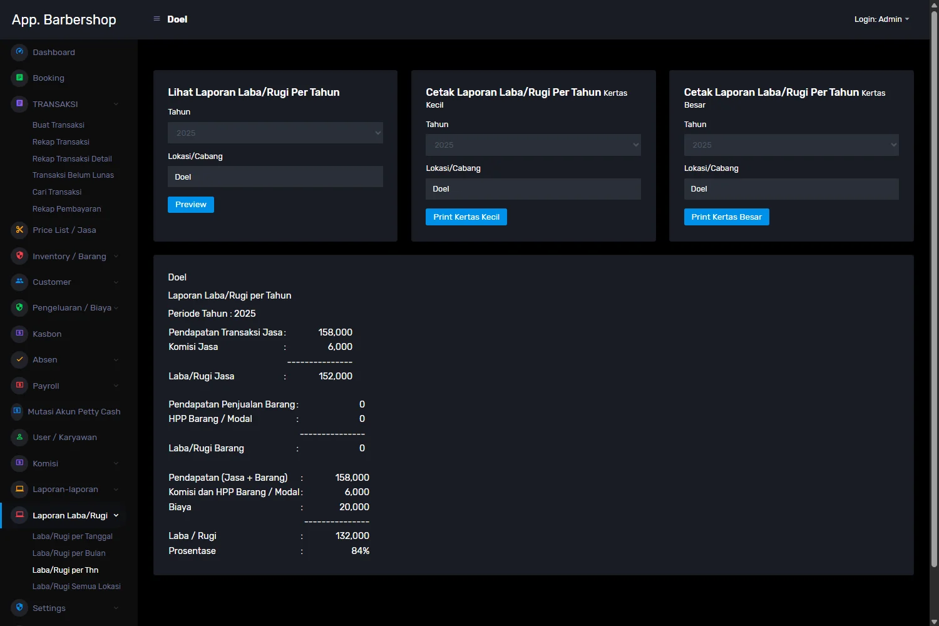The image size is (939, 626).
Task: Collapse the TRANSAKSI menu chevron
Action: tap(116, 104)
